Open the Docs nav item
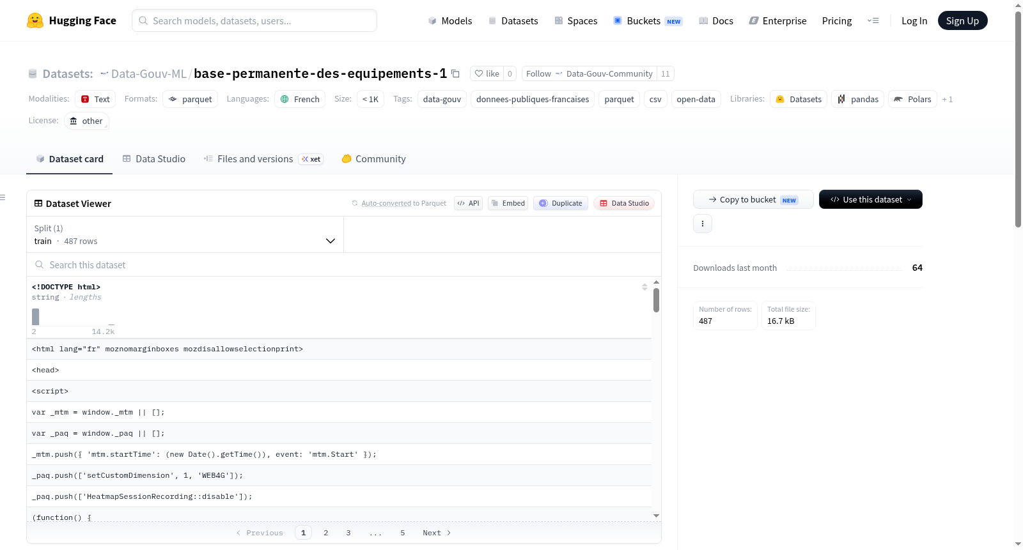Viewport: 1023px width, 550px height. (716, 20)
